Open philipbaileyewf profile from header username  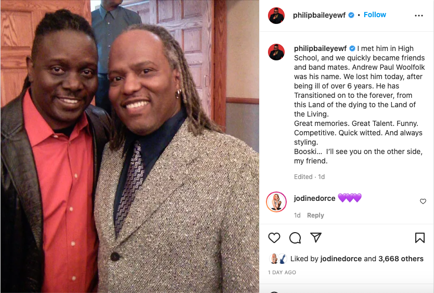[319, 15]
